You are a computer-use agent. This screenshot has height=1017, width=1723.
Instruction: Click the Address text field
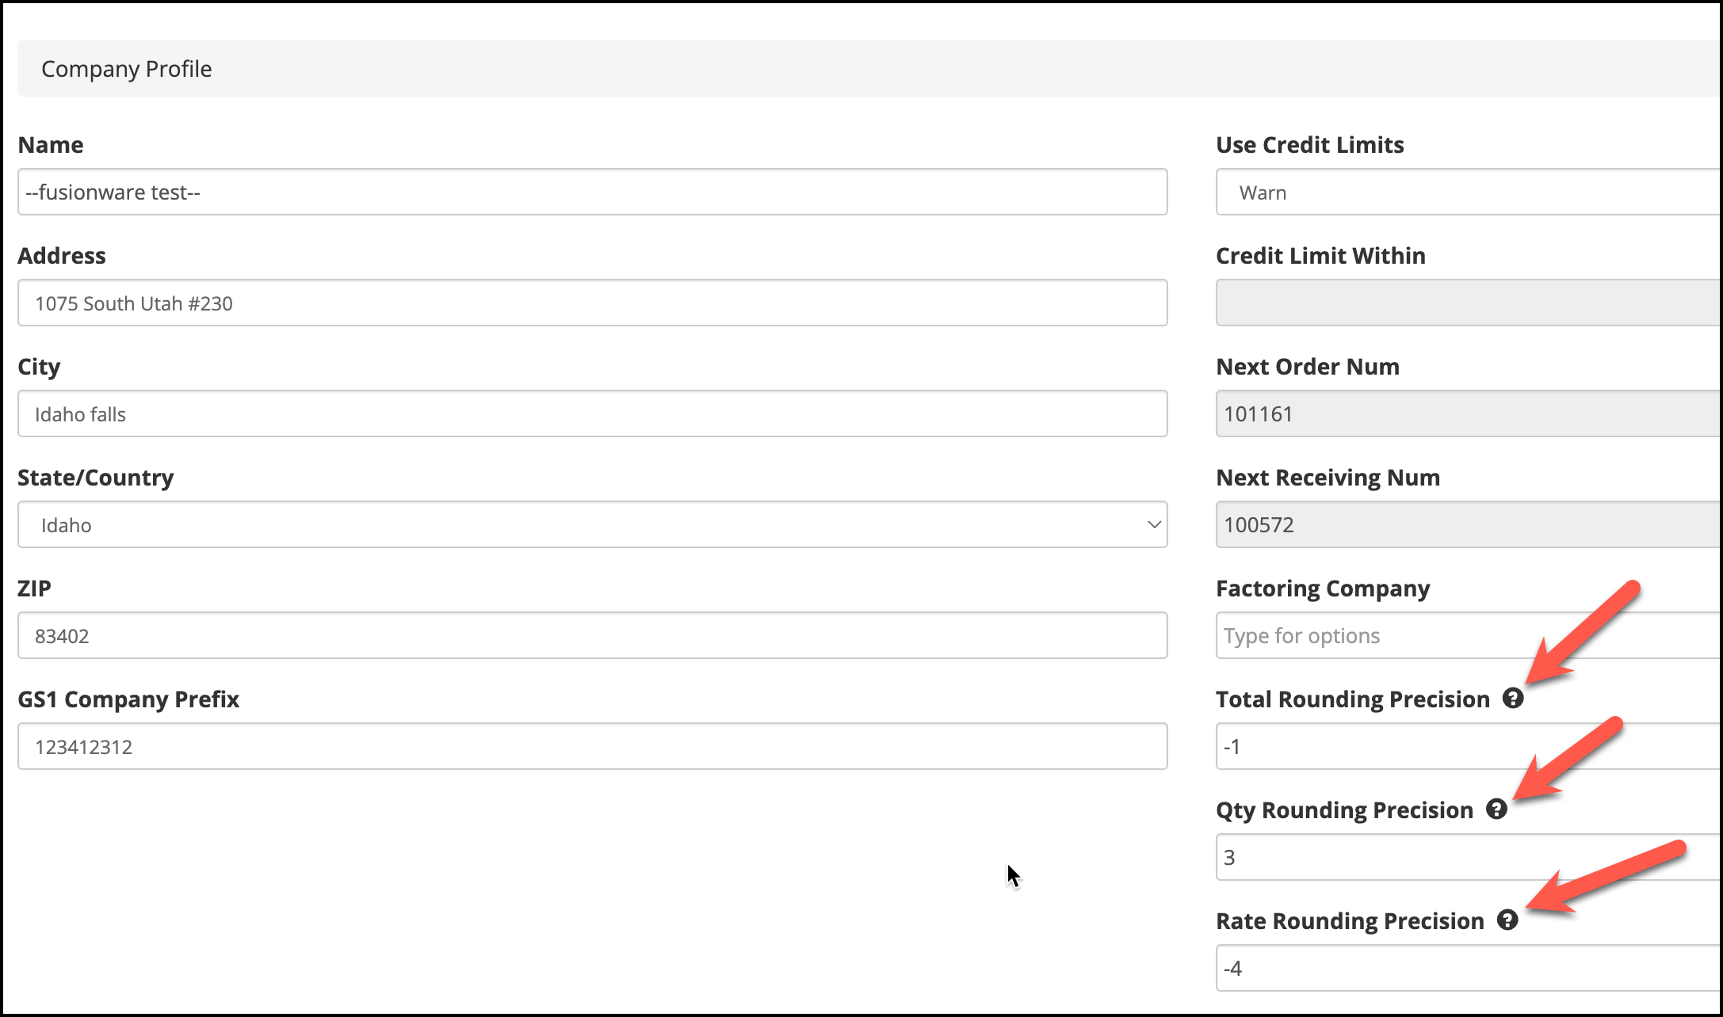(x=592, y=303)
